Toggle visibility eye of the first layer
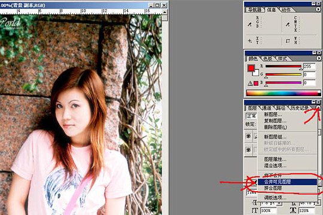Screen dimensions: 323x215 (x=248, y=136)
